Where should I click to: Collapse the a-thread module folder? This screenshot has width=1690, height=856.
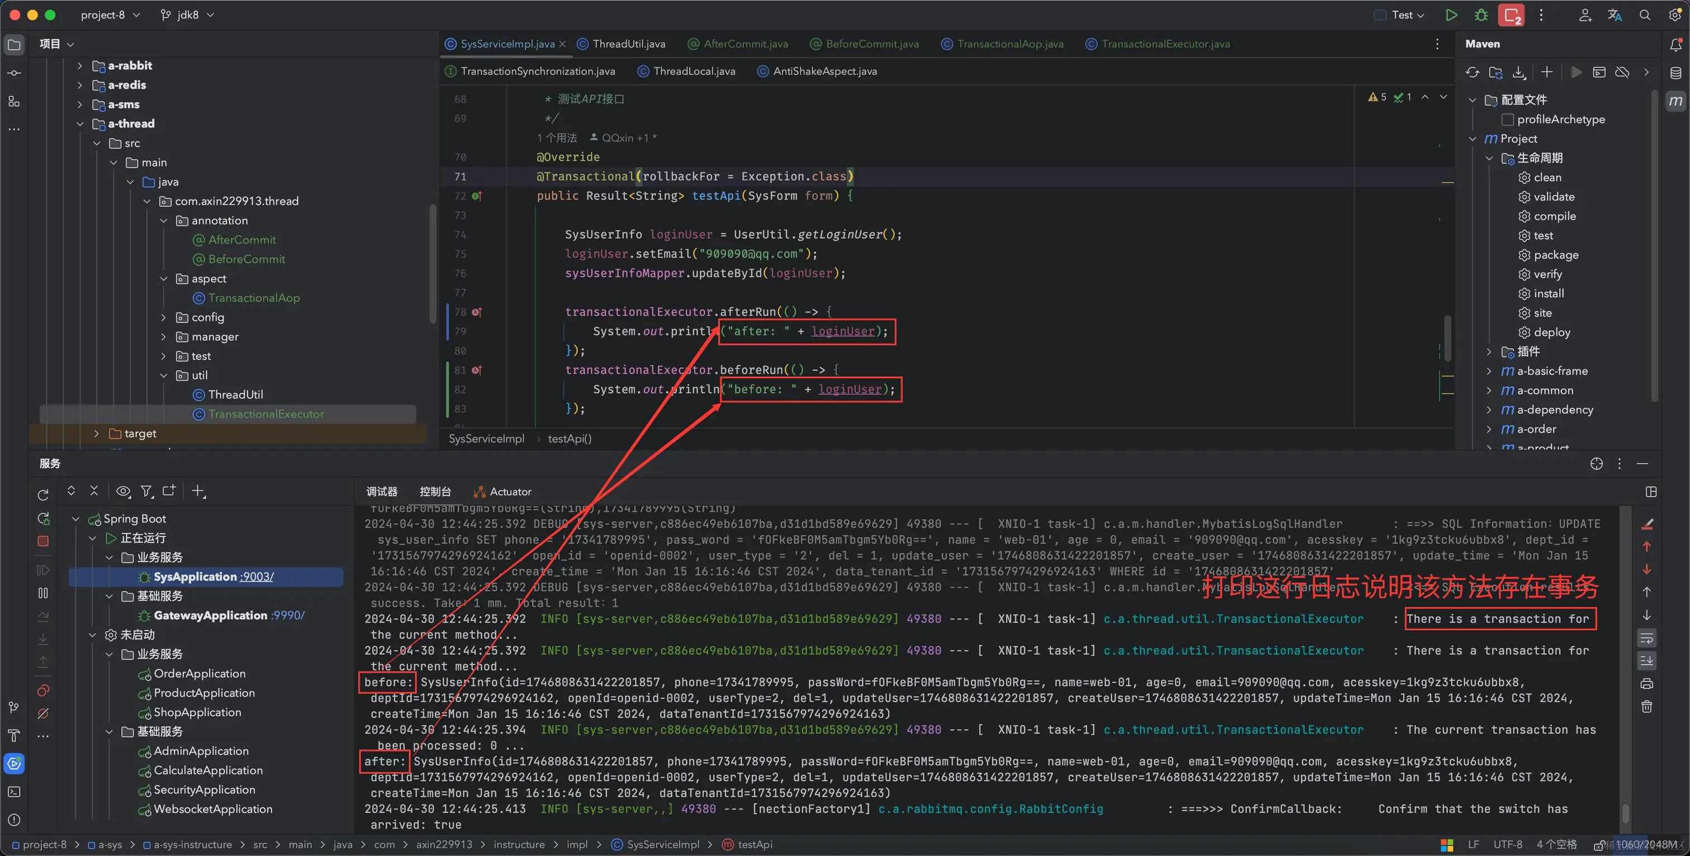[x=80, y=124]
